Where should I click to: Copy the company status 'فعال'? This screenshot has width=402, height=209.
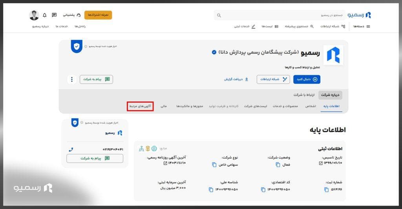(x=278, y=165)
